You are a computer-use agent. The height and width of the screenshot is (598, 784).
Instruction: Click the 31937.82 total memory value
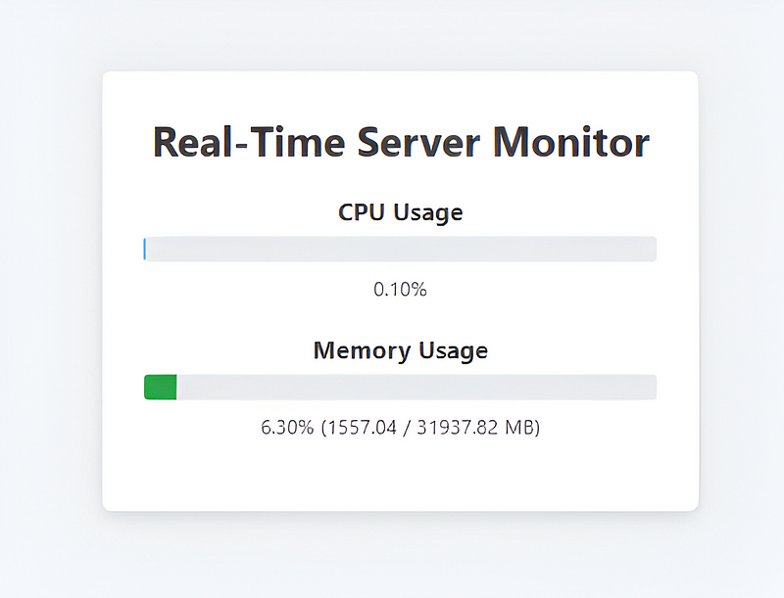(x=457, y=428)
